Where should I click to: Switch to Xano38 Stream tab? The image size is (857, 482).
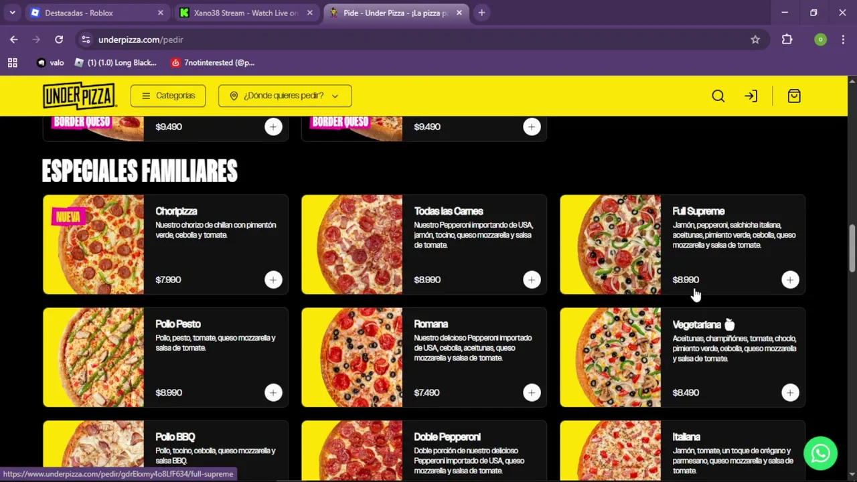247,13
